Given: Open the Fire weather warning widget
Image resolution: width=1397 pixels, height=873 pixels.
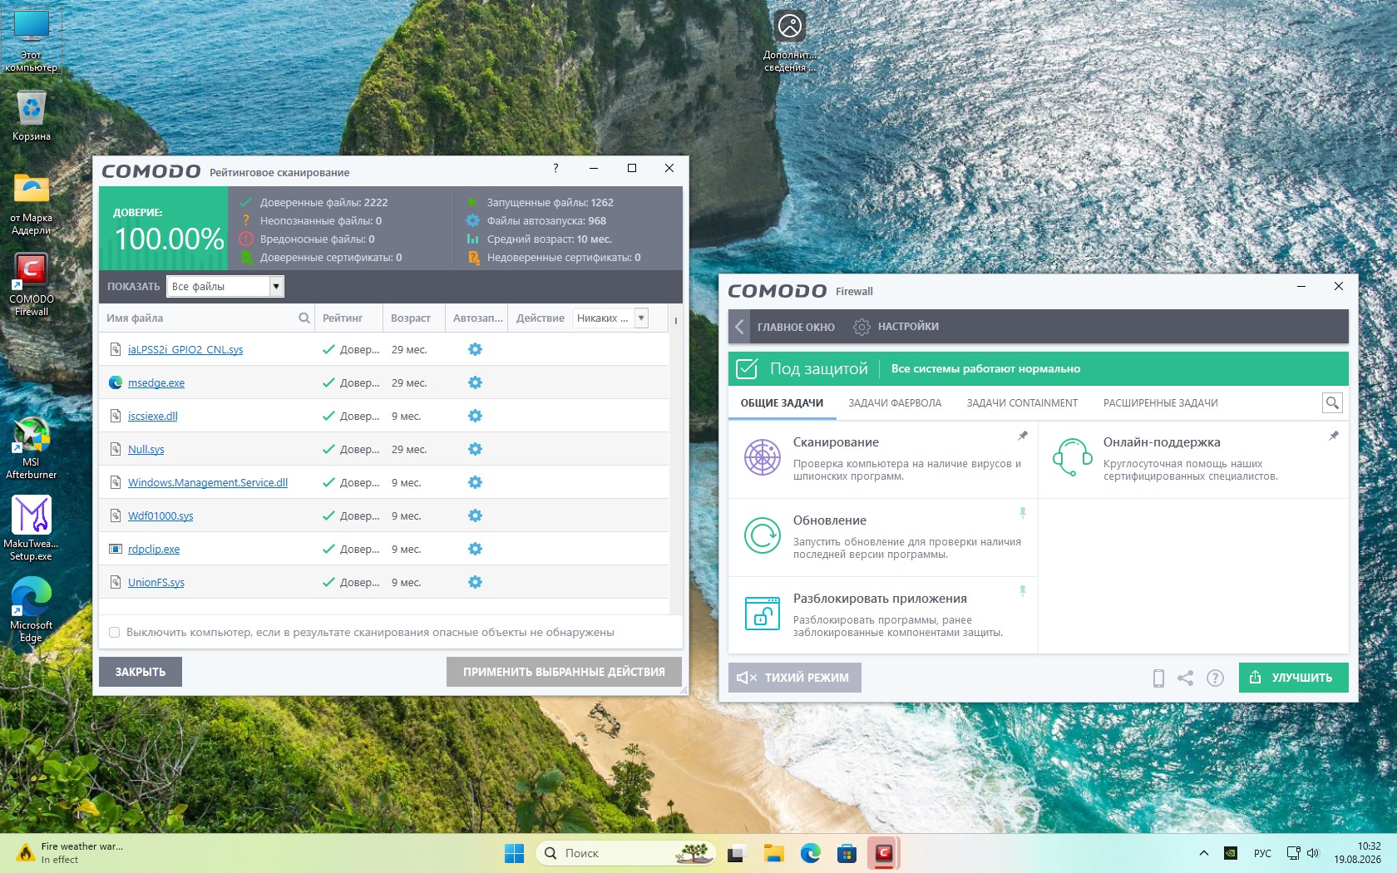Looking at the screenshot, I should pos(70,853).
